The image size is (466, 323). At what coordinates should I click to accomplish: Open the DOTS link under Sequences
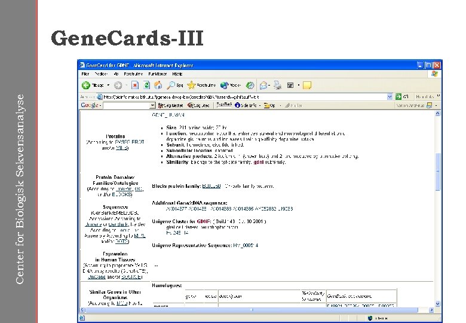122,241
